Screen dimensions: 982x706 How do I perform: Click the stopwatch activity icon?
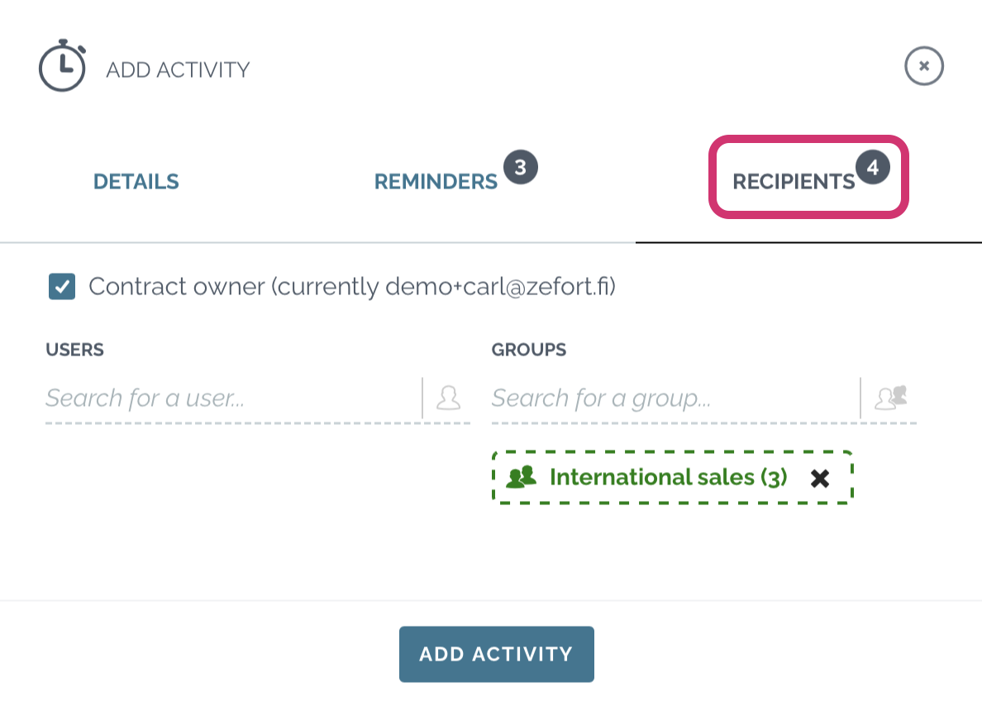pos(63,66)
